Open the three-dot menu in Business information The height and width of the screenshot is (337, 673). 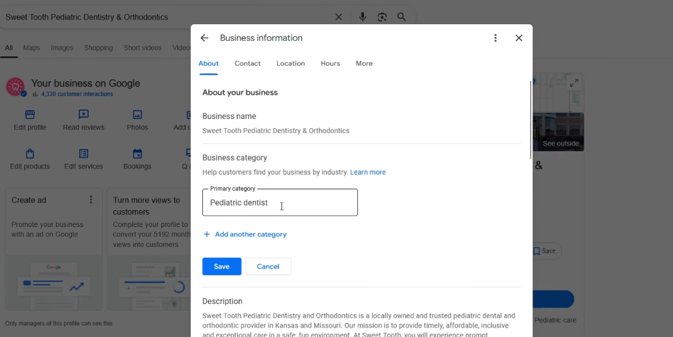coord(495,38)
